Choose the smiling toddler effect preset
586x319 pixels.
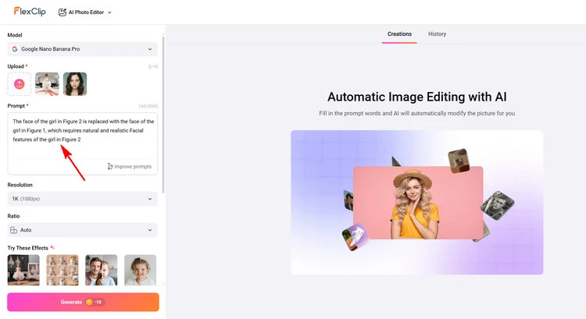point(140,269)
